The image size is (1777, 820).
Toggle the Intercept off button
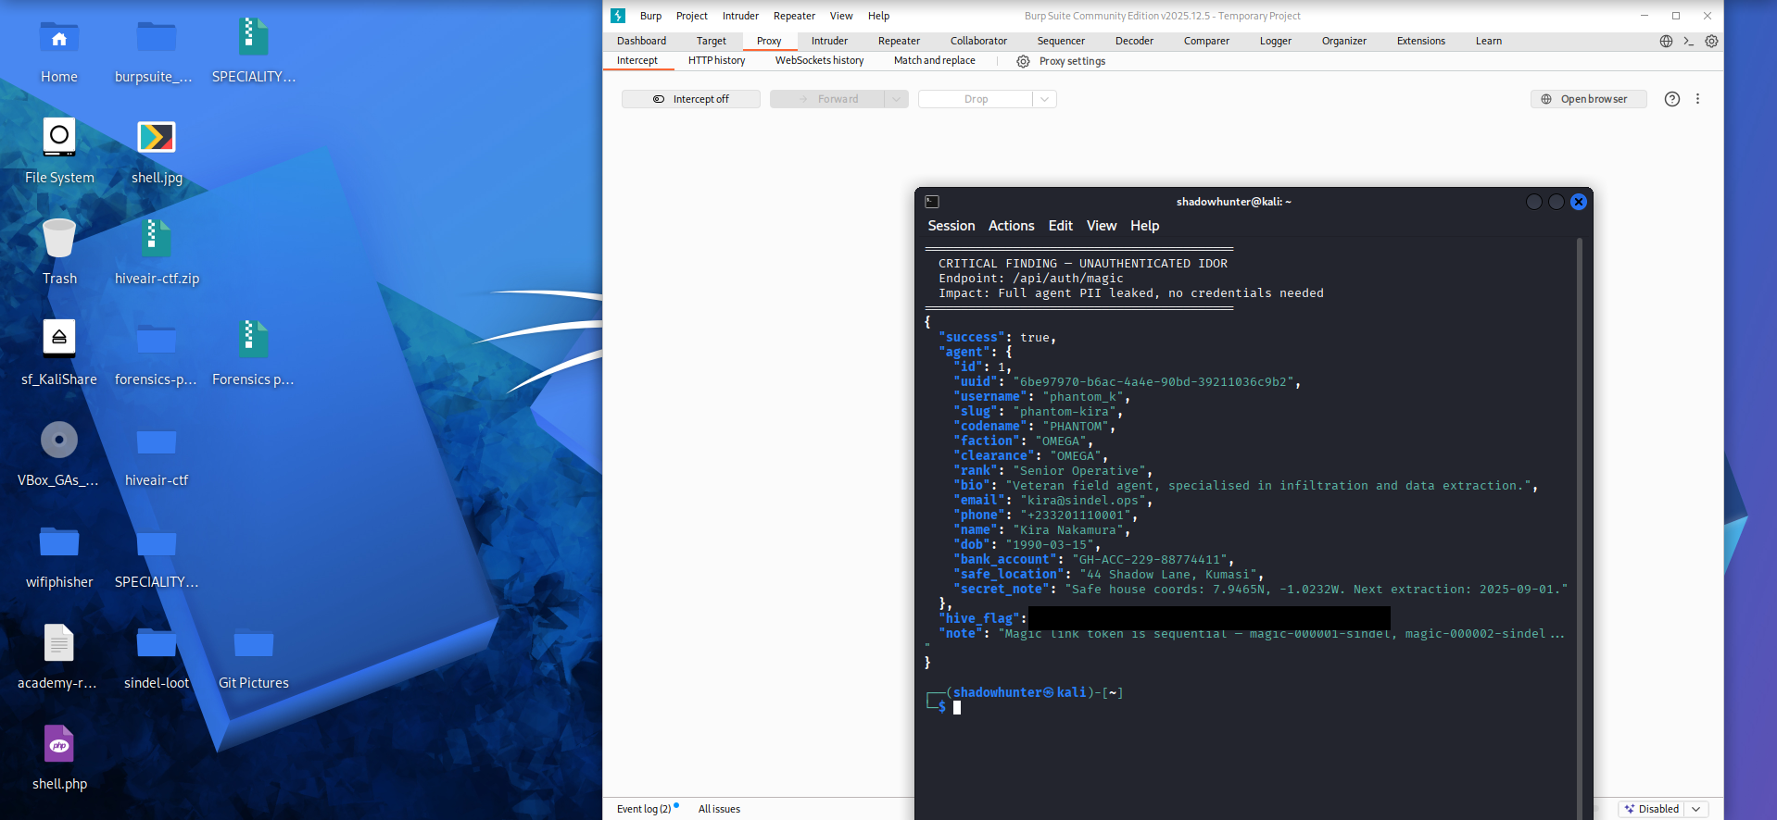click(691, 99)
